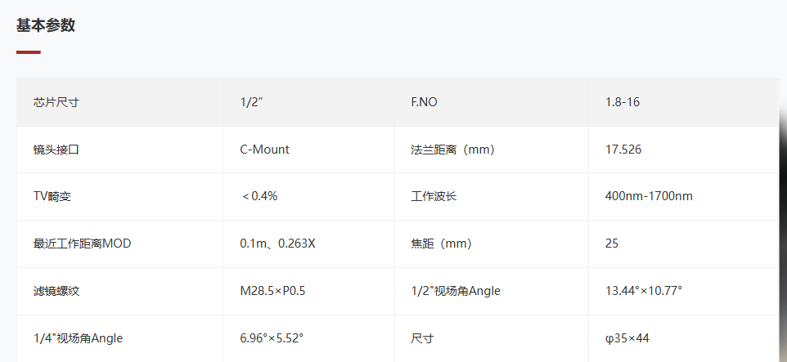This screenshot has height=362, width=787.
Task: Click the M28.5×P0.5 thread value
Action: pyautogui.click(x=272, y=291)
